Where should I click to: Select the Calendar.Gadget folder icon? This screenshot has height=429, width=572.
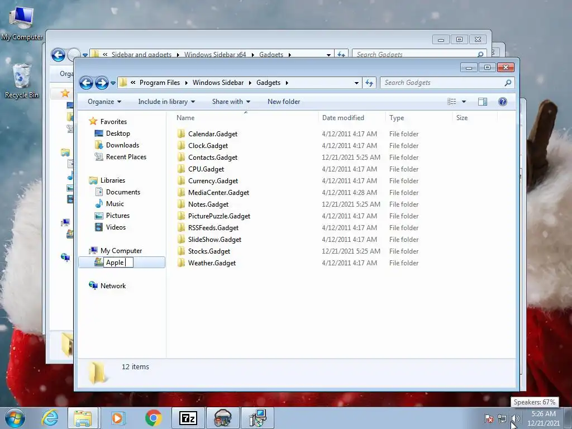[182, 134]
